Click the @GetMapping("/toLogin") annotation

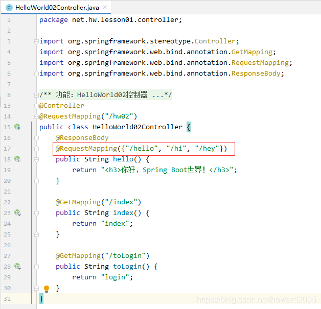click(x=102, y=256)
